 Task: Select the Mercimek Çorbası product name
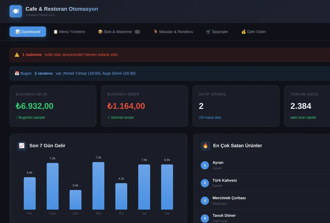[229, 198]
